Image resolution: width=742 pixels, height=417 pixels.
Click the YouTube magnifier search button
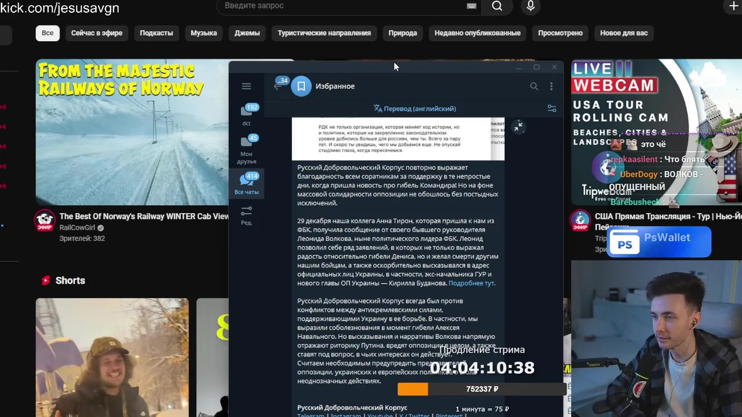point(497,6)
